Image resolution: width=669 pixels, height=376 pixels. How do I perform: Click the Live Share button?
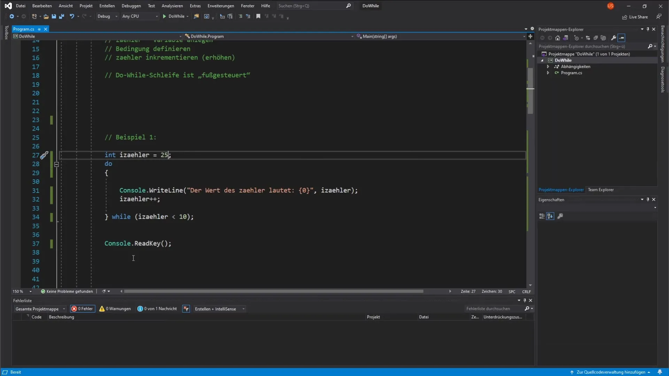[635, 17]
